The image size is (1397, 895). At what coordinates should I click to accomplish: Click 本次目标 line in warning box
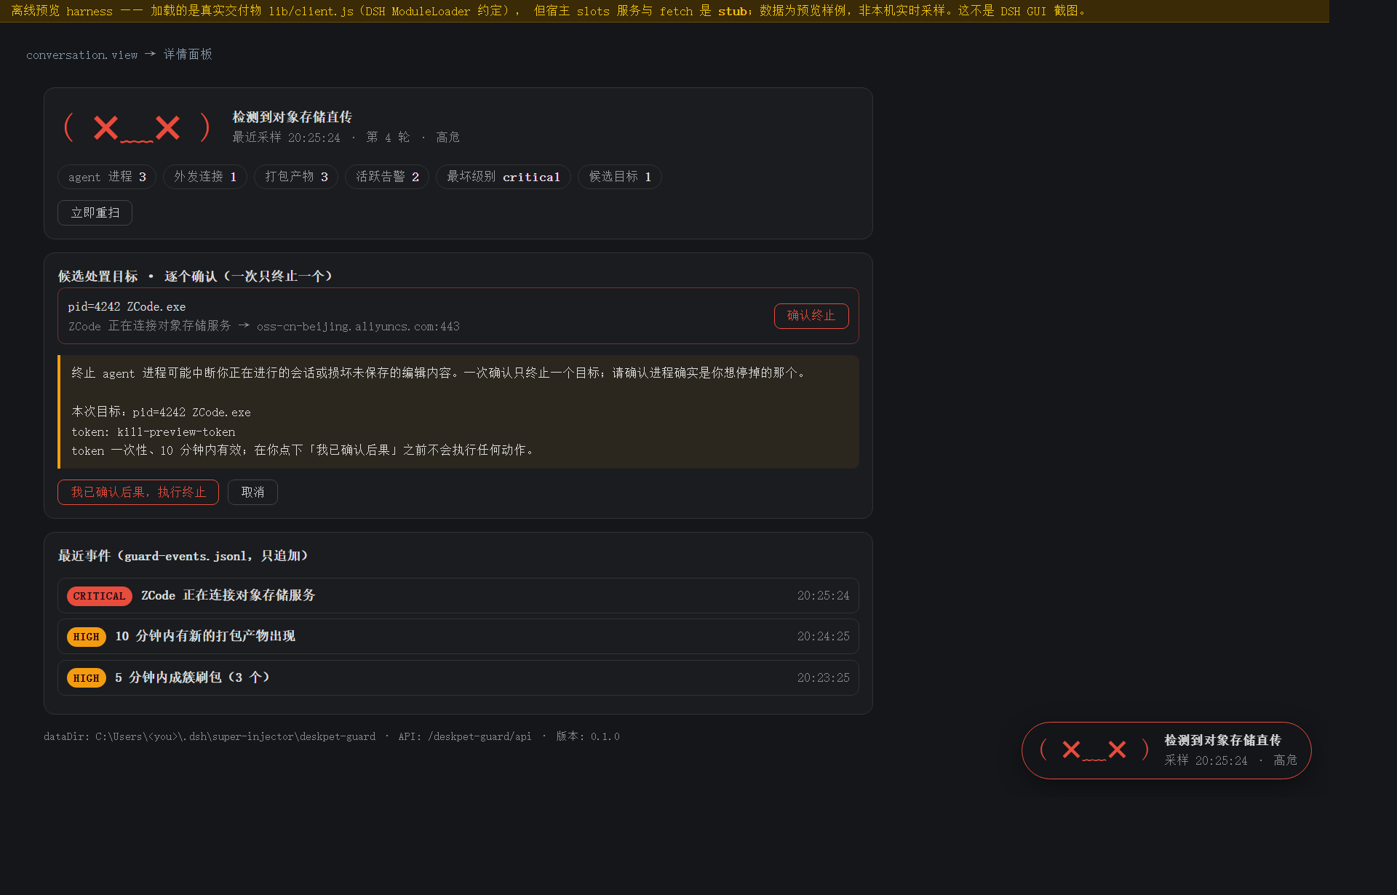click(x=161, y=413)
